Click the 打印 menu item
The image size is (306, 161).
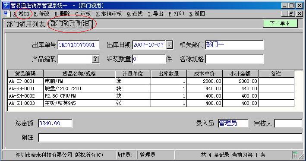[x=177, y=14]
